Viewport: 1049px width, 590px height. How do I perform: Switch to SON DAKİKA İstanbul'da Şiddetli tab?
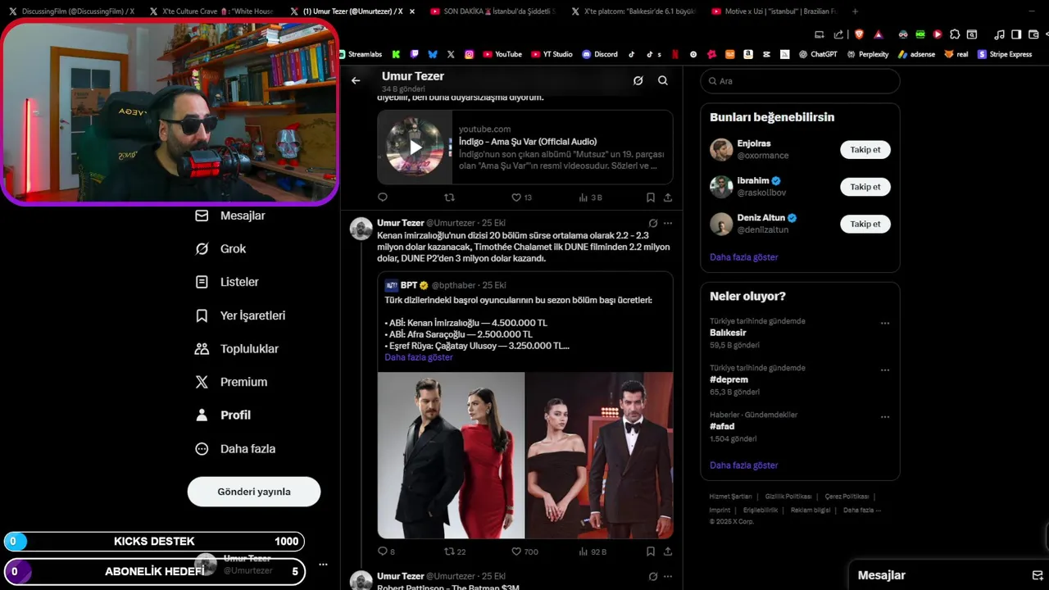(x=493, y=11)
